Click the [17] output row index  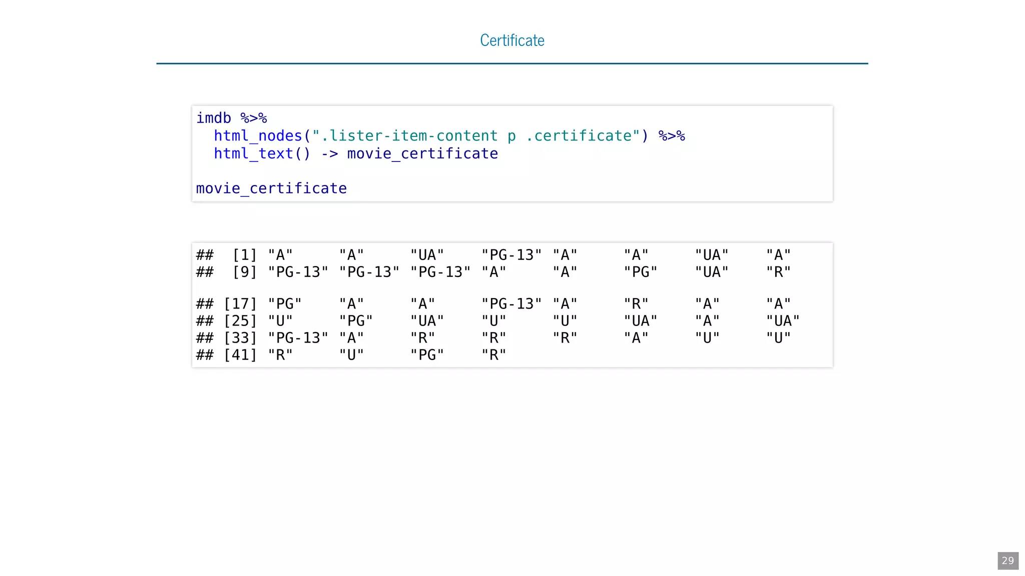(x=240, y=304)
